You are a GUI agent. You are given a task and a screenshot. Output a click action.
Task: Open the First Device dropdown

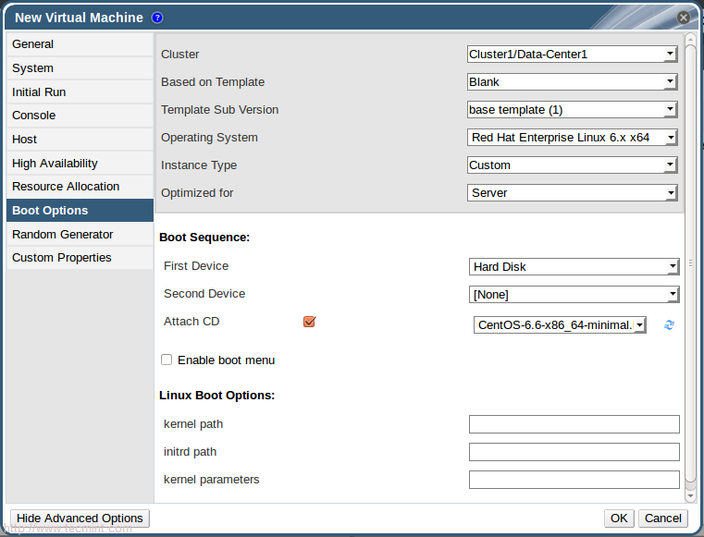[574, 267]
